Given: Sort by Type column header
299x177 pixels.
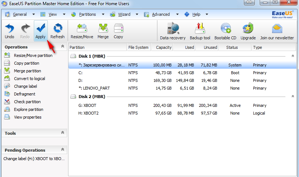Looking at the screenshot, I should (x=274, y=47).
